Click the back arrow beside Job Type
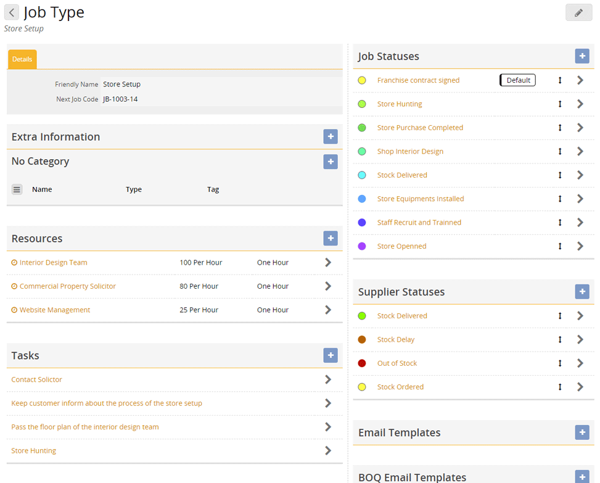This screenshot has width=600, height=483. point(12,12)
